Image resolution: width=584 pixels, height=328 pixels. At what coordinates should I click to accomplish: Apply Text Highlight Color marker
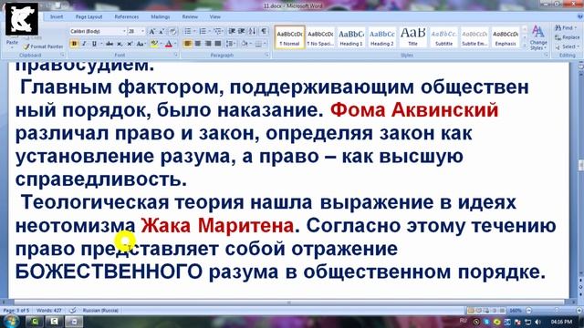coord(154,44)
